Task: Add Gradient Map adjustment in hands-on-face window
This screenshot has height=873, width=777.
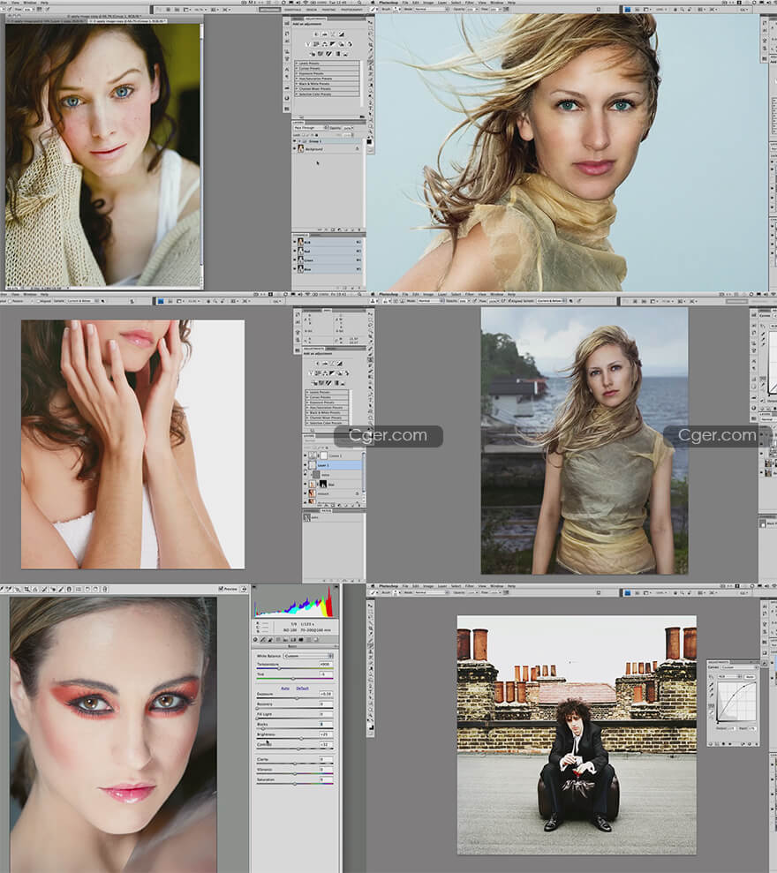Action: [x=337, y=382]
